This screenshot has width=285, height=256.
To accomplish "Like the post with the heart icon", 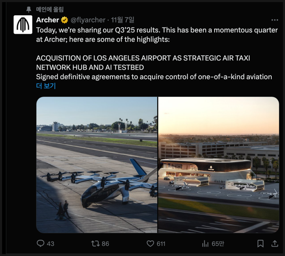I will 150,244.
